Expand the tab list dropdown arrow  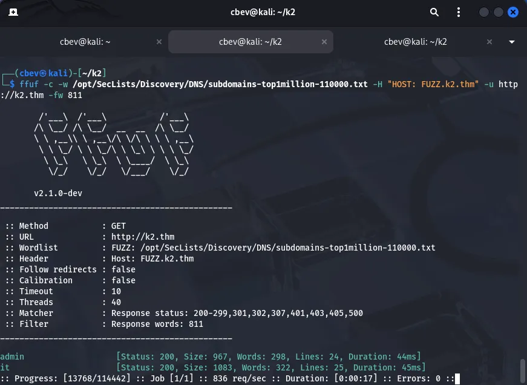click(512, 42)
